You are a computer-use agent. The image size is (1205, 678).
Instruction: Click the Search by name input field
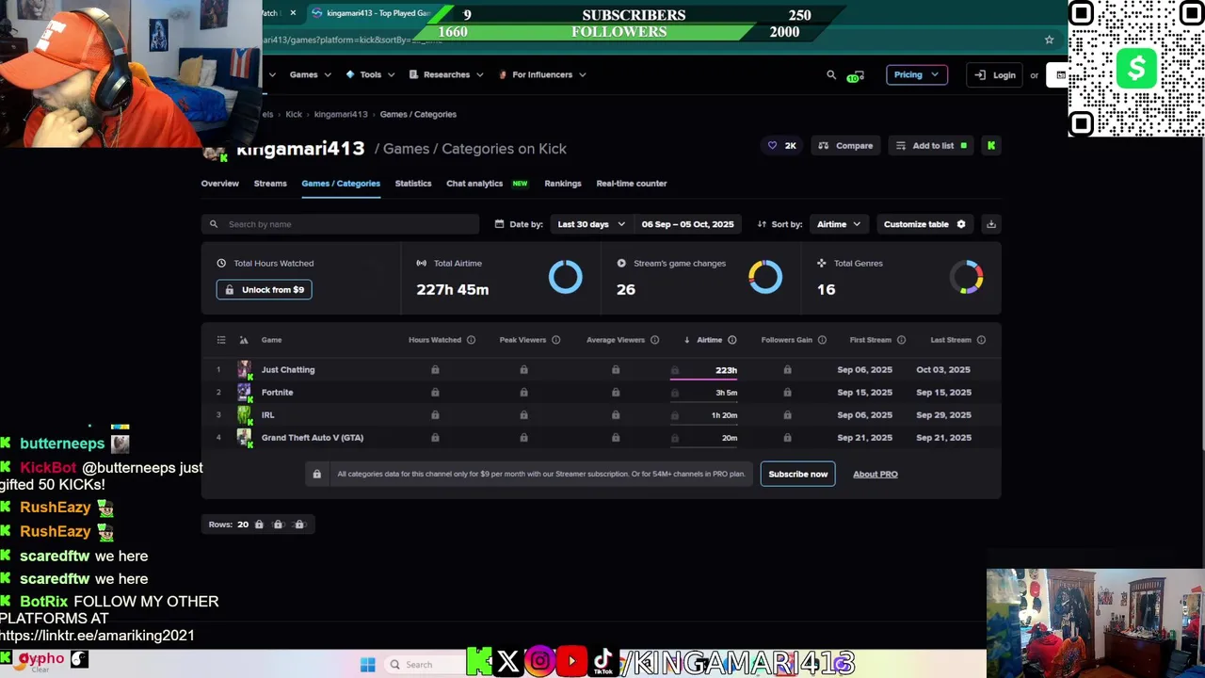(340, 224)
